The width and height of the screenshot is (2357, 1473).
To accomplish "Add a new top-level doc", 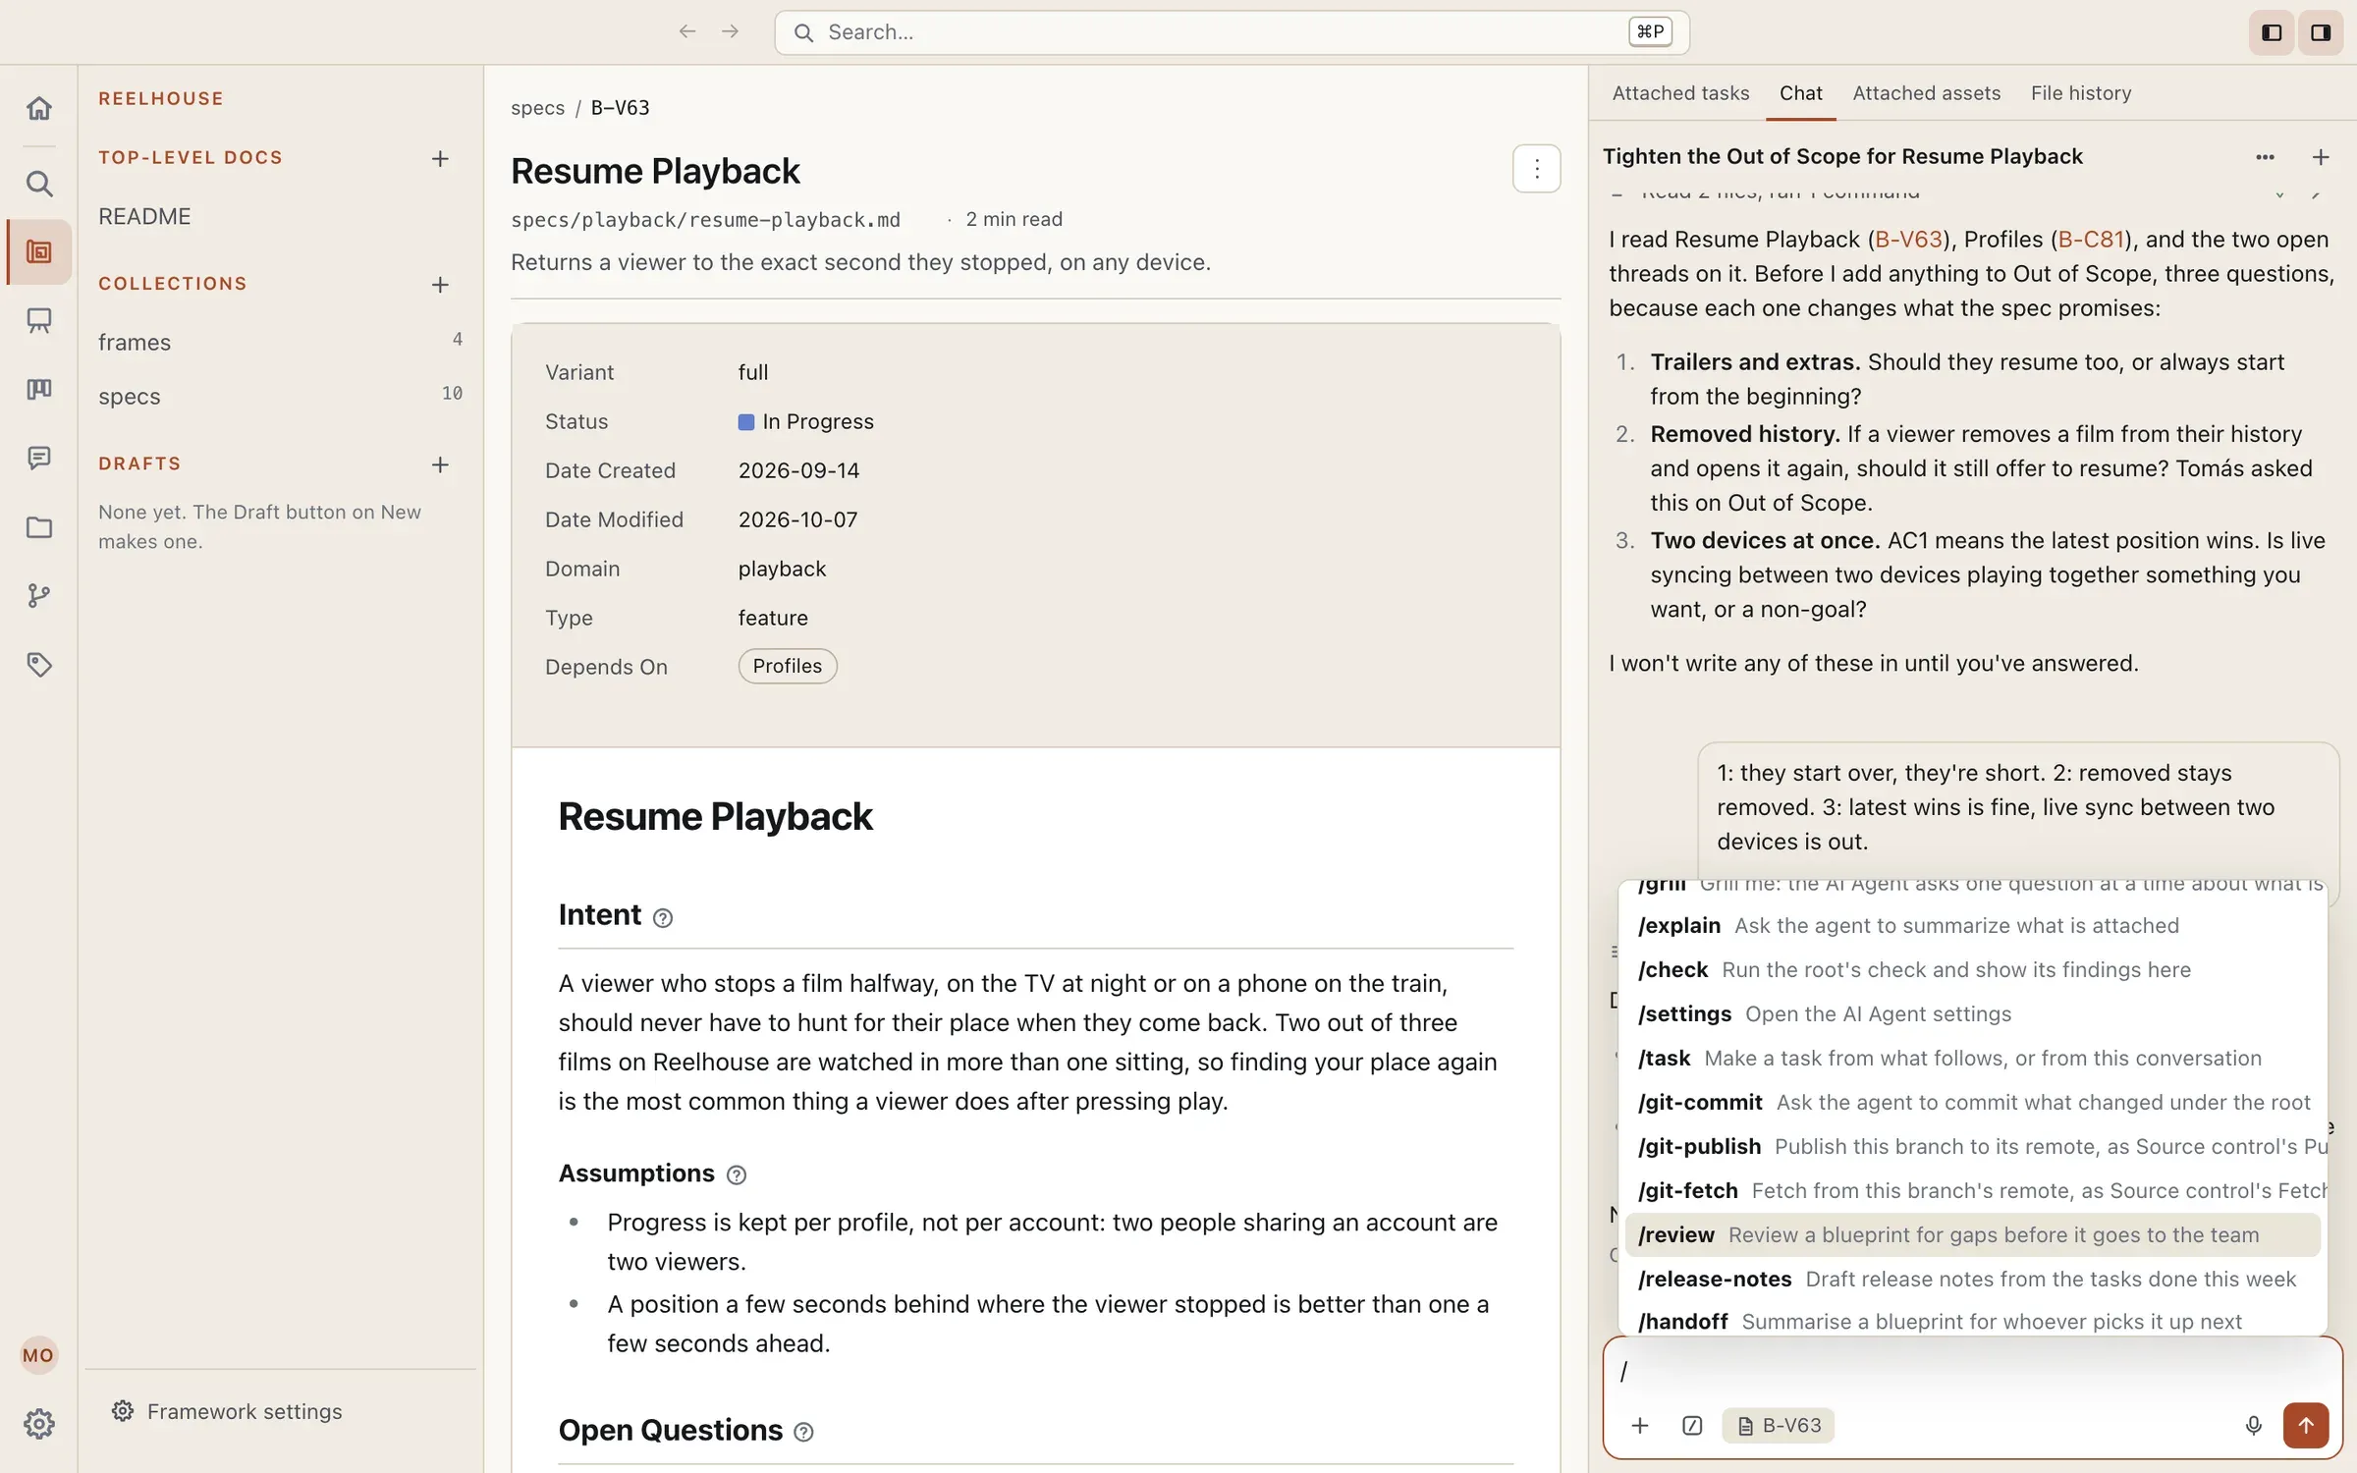I will [440, 158].
